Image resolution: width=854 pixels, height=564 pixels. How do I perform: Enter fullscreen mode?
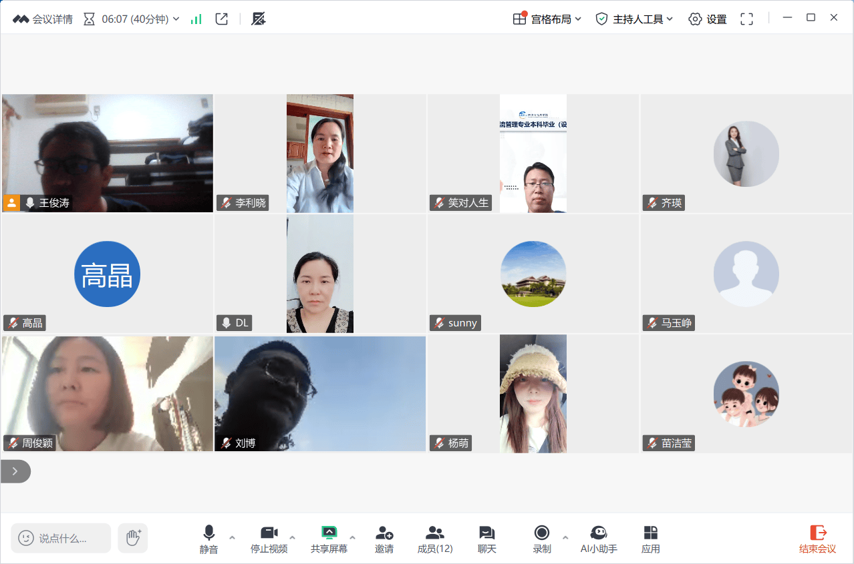click(747, 19)
